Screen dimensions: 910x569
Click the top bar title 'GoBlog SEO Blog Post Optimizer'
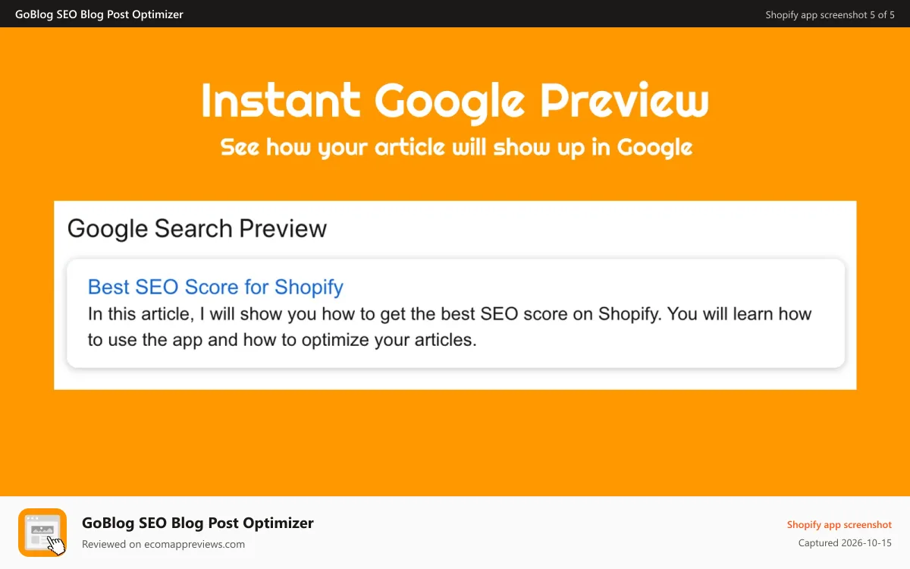click(99, 14)
